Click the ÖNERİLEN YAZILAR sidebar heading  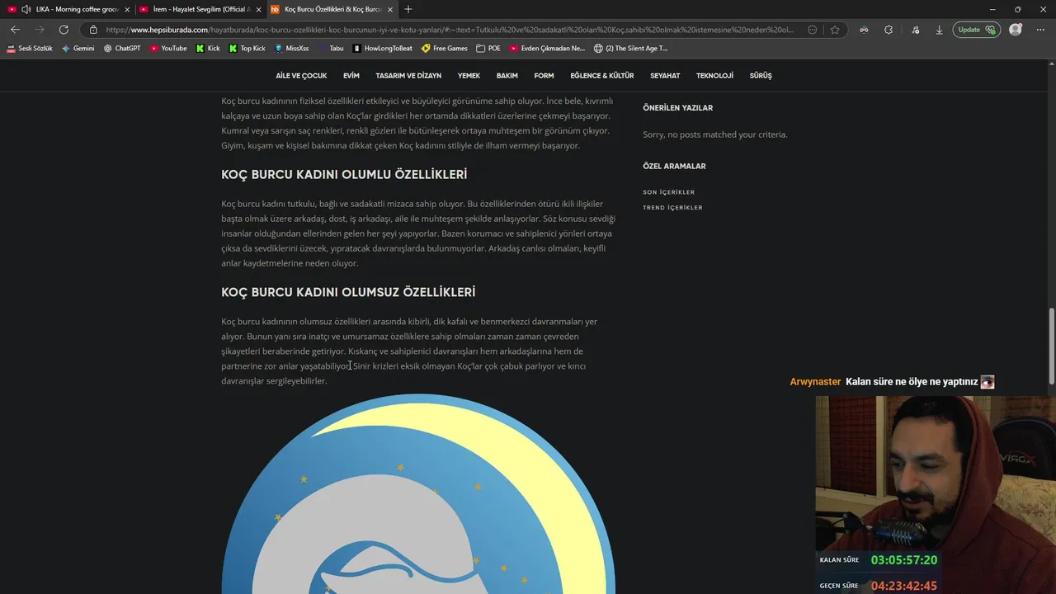(x=678, y=108)
